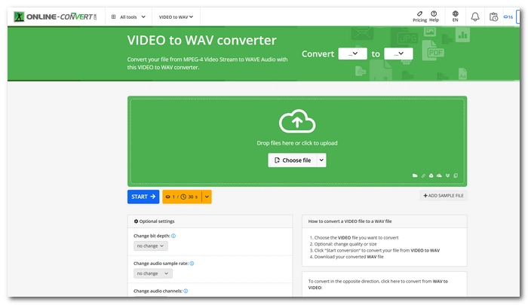Open info icon for audio channels
This screenshot has height=305, width=528.
[x=186, y=291]
